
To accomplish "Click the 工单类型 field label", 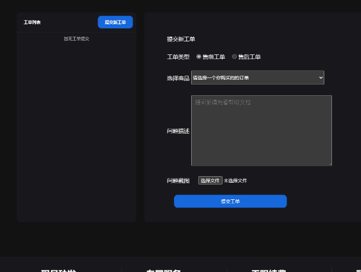I will [178, 57].
